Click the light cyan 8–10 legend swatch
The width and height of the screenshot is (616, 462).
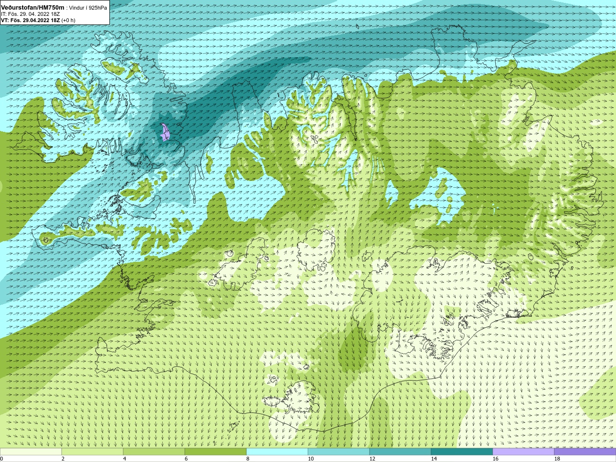click(277, 452)
